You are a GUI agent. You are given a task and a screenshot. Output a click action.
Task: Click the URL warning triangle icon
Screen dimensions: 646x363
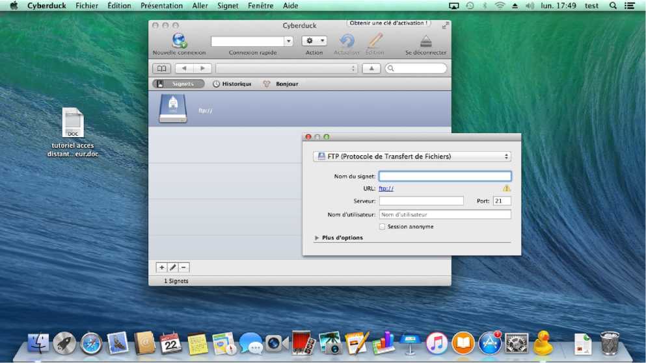[506, 188]
